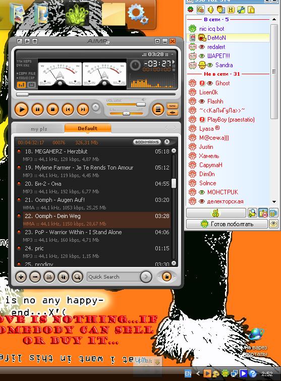This screenshot has width=281, height=381.
Task: Toggle the RADIO CAP option in AIMP
Action: pyautogui.click(x=26, y=78)
